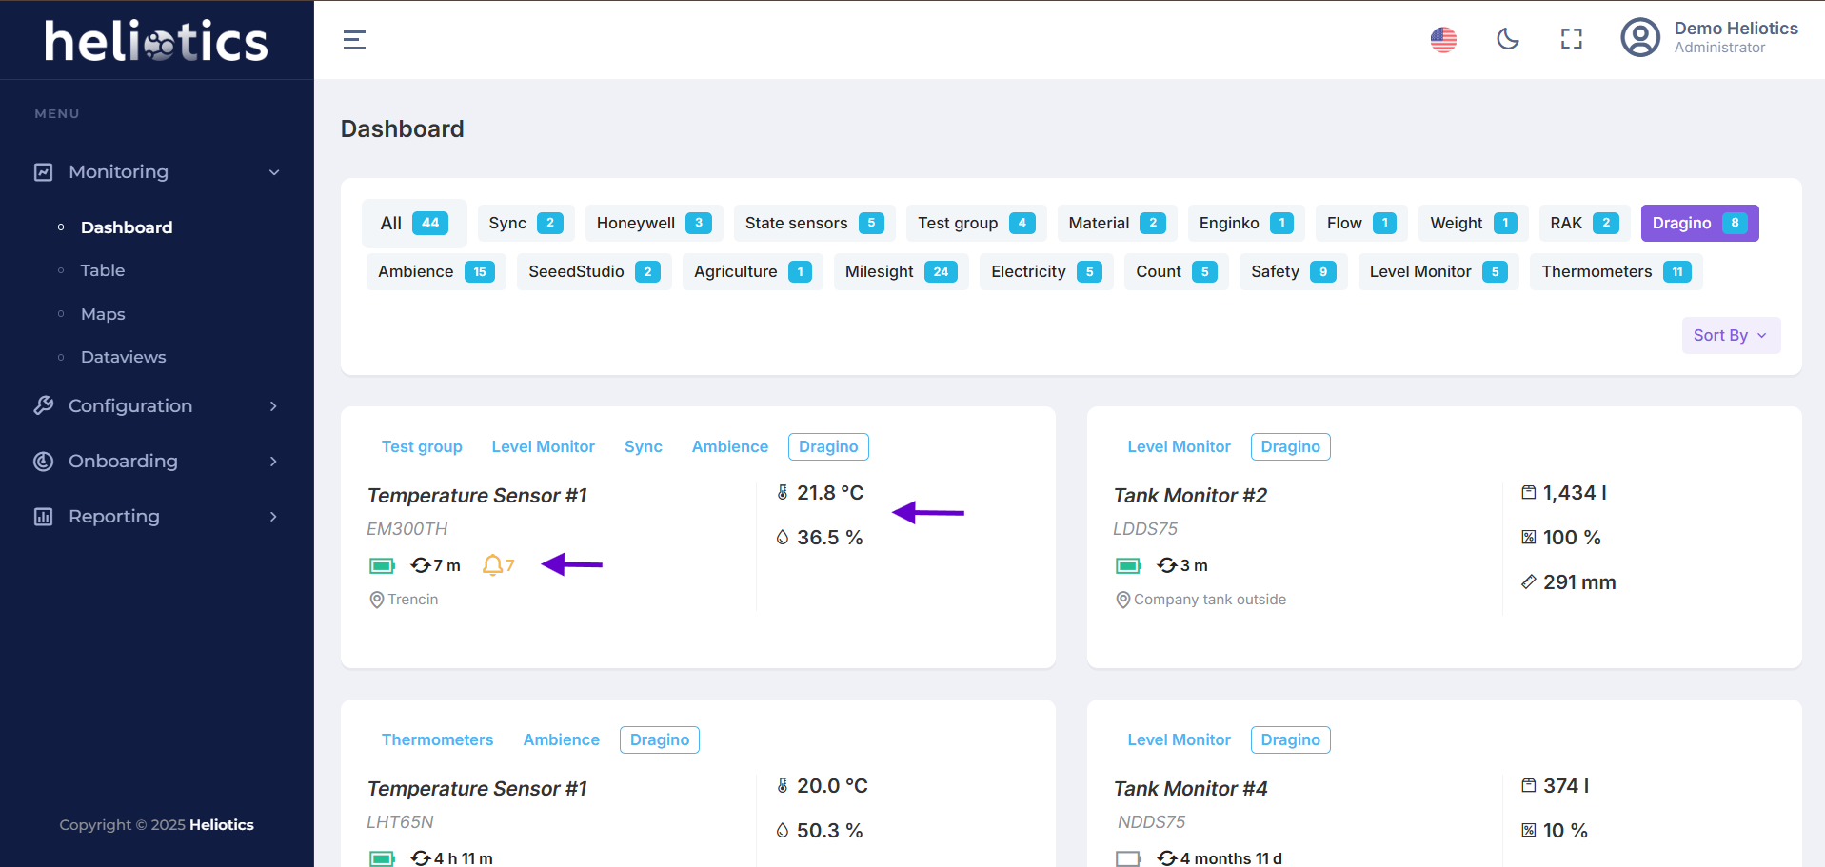Click thermometer icon beside 20.0 °C
1825x867 pixels.
[x=783, y=786]
